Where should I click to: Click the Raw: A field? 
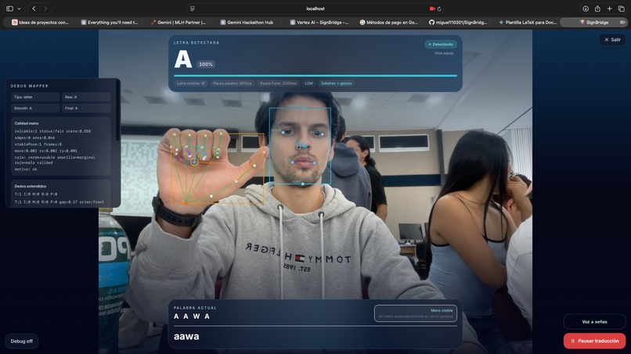[x=85, y=97]
